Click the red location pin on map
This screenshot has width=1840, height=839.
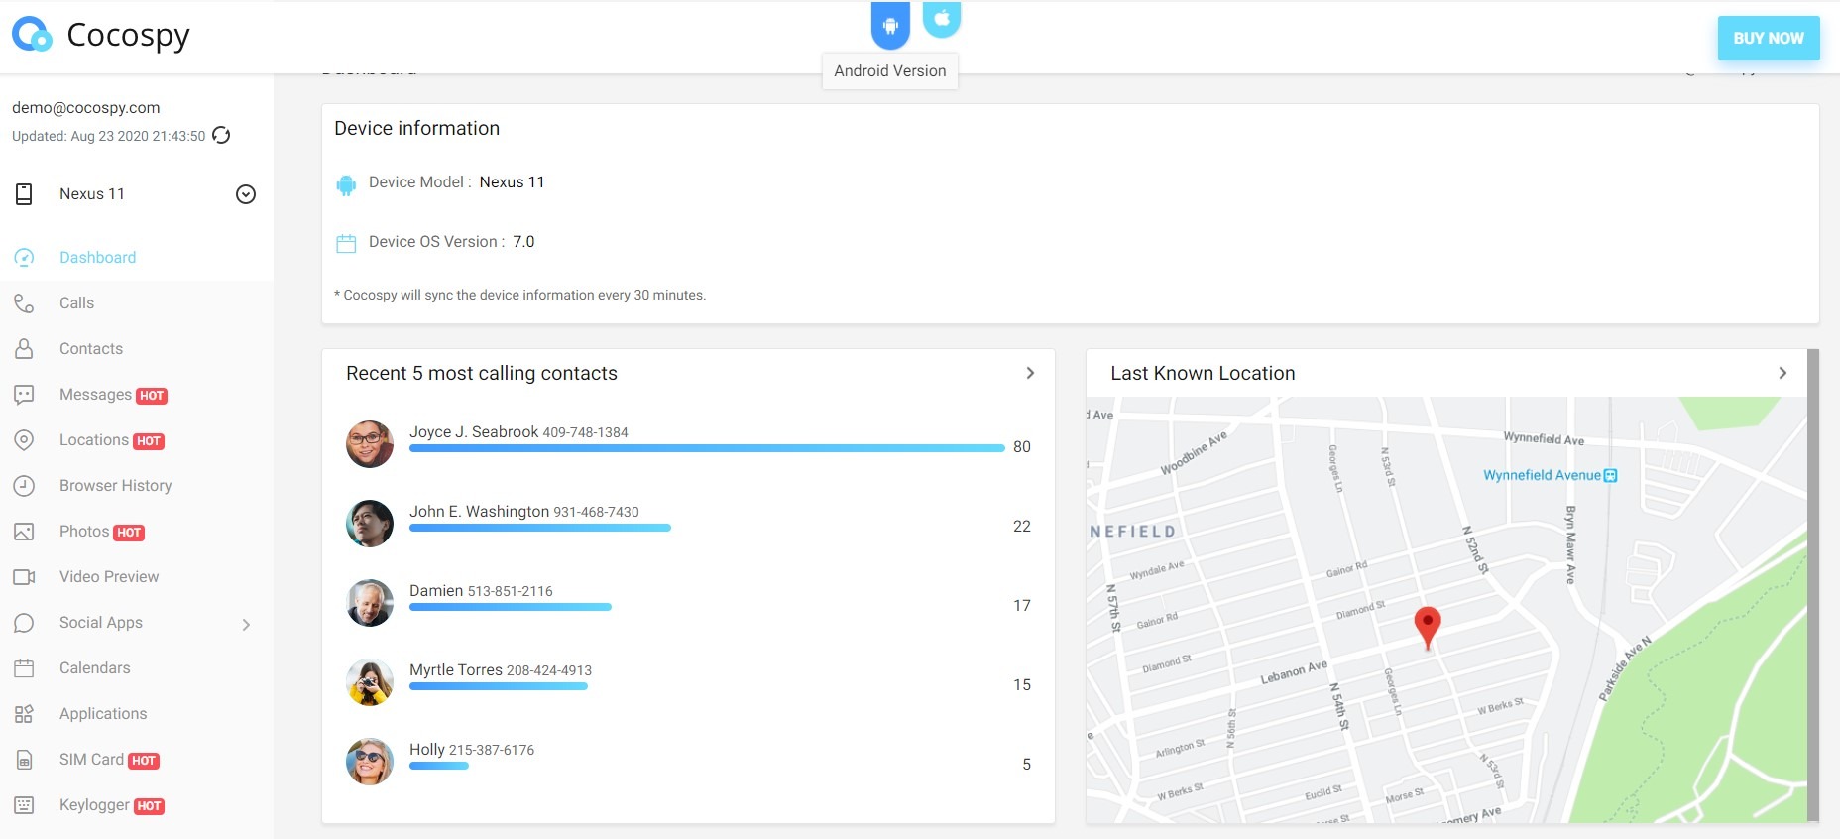tap(1427, 628)
